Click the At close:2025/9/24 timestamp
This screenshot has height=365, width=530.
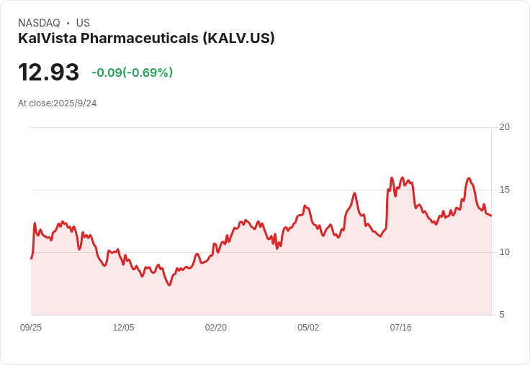click(x=58, y=103)
